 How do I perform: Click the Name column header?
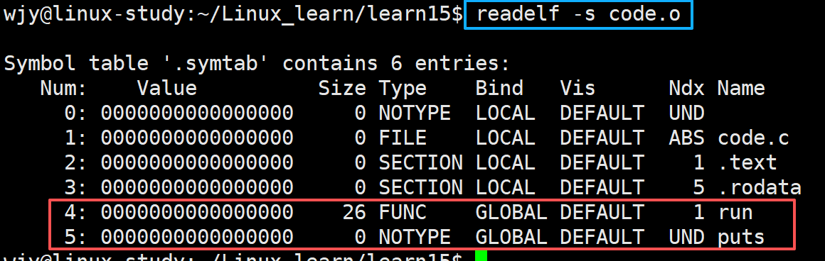tap(741, 88)
